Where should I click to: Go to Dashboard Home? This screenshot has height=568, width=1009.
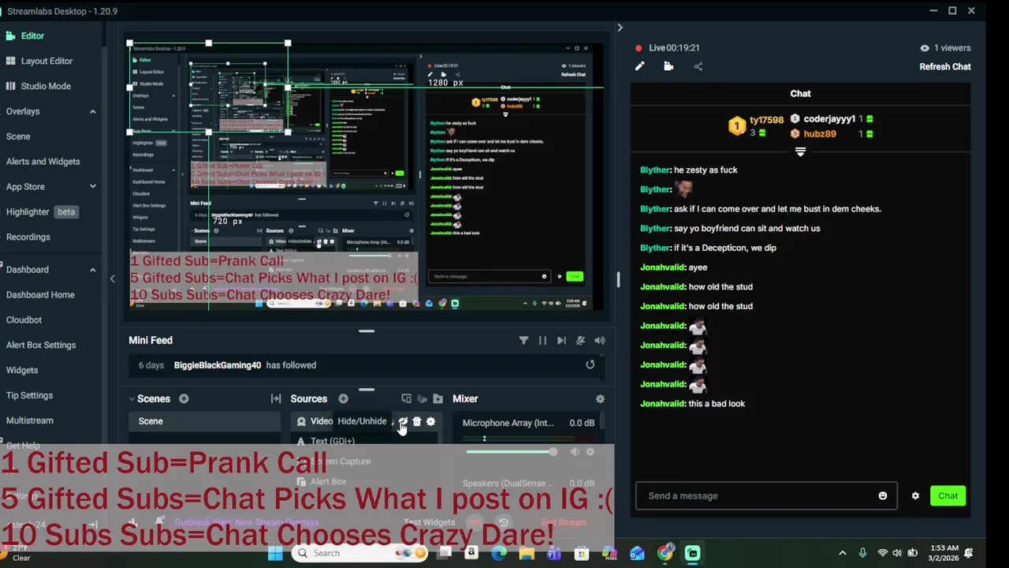40,295
